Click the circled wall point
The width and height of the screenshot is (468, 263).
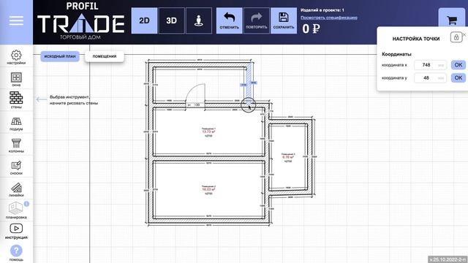pos(249,104)
